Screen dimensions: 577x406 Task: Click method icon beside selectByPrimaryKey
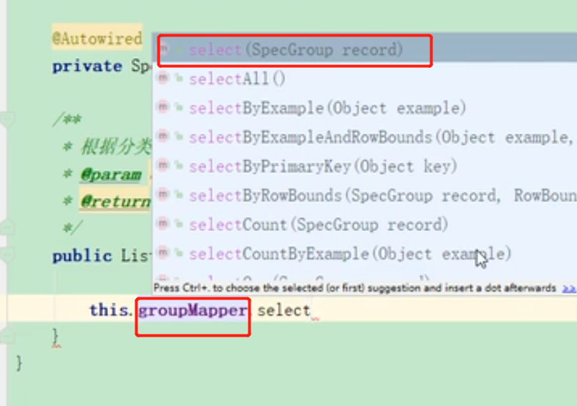163,165
